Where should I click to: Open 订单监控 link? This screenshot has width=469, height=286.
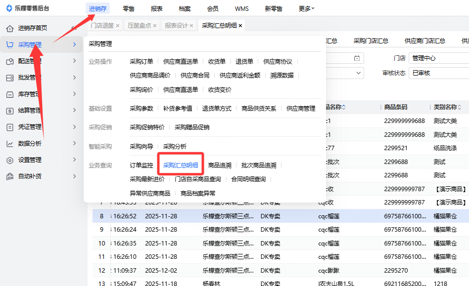click(141, 165)
